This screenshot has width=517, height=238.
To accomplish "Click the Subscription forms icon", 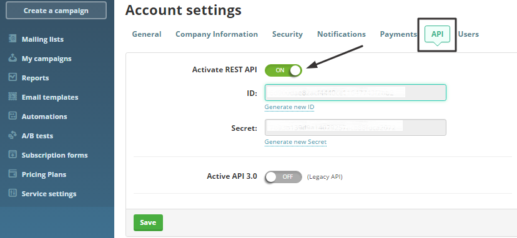I will click(12, 155).
